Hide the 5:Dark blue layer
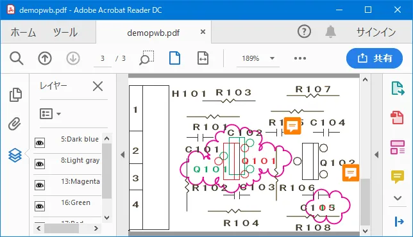 click(40, 143)
